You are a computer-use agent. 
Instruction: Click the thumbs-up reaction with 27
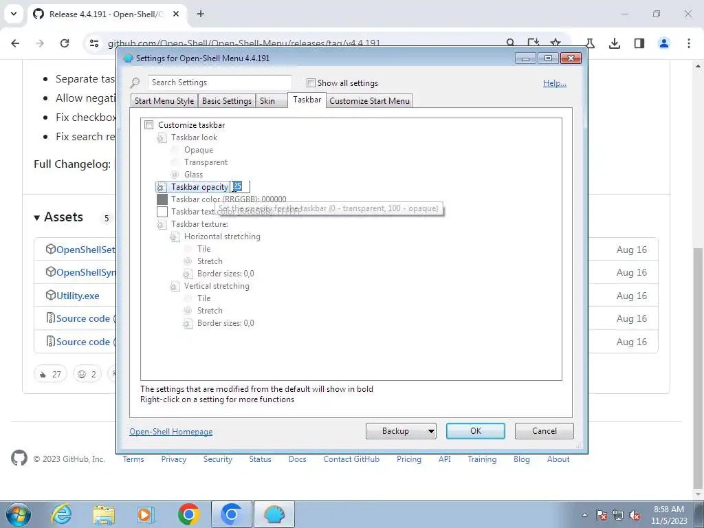pyautogui.click(x=50, y=374)
